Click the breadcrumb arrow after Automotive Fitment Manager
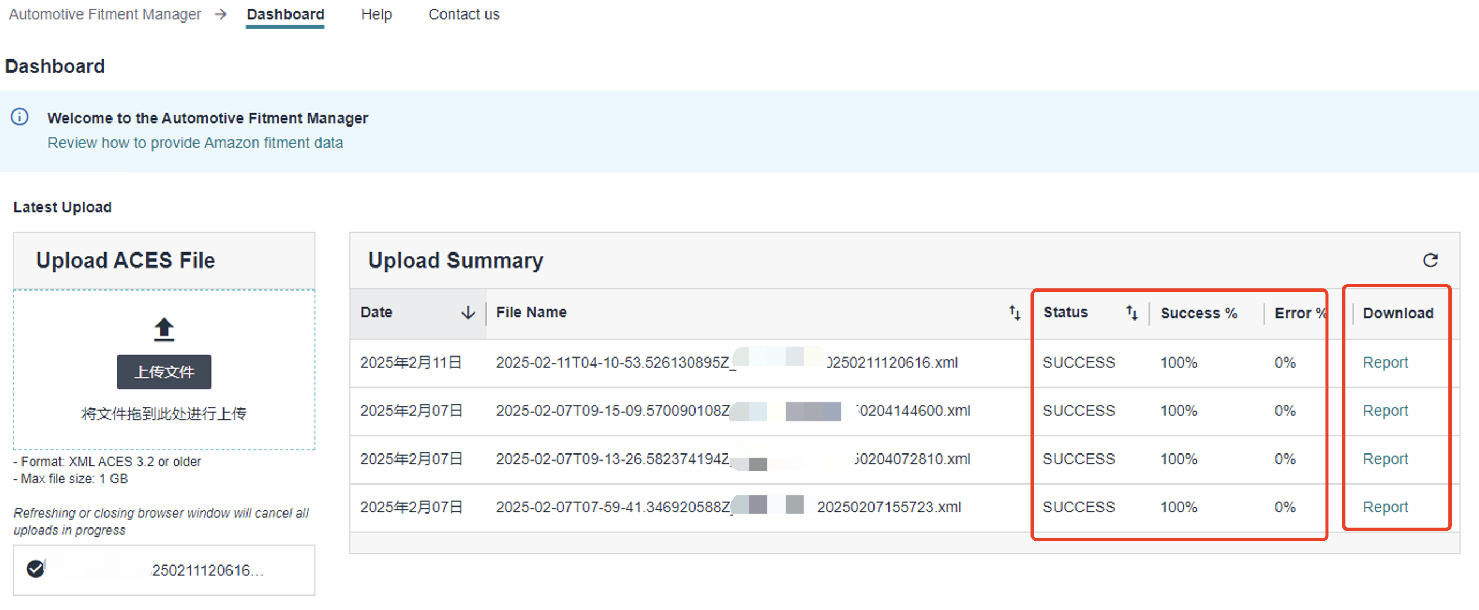 click(220, 14)
